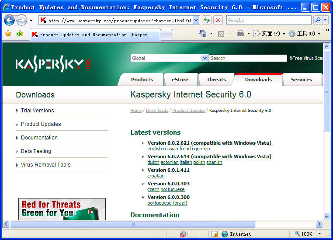Click the Add to Favorites icon
The width and height of the screenshot is (333, 240).
[x=20, y=33]
